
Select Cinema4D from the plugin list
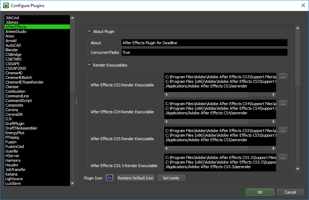click(x=14, y=73)
